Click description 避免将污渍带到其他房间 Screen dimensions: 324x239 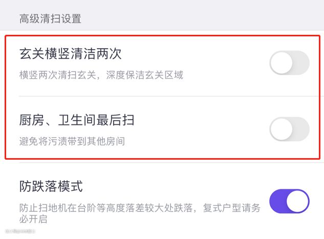coord(72,141)
